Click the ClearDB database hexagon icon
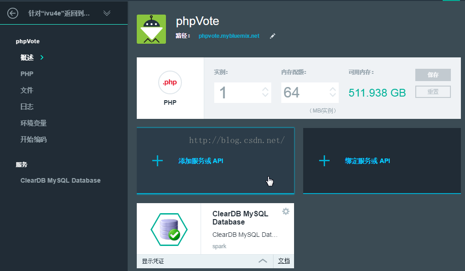This screenshot has height=271, width=465. click(x=169, y=230)
